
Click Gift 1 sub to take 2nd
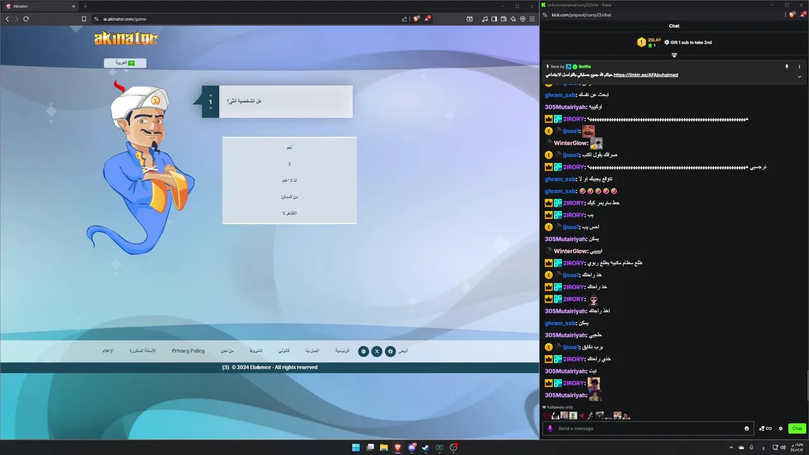tap(688, 42)
